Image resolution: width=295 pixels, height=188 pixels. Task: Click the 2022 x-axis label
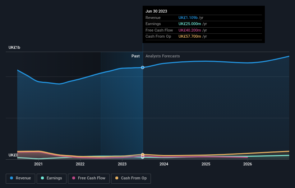[x=80, y=164]
